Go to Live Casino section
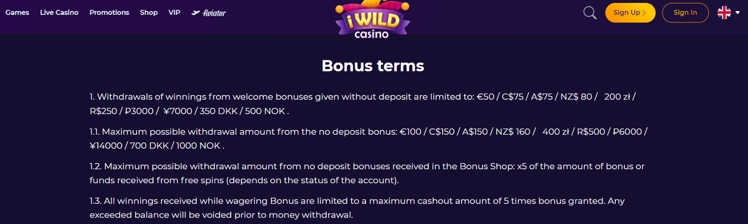Viewport: 748px width, 224px height. pyautogui.click(x=59, y=12)
